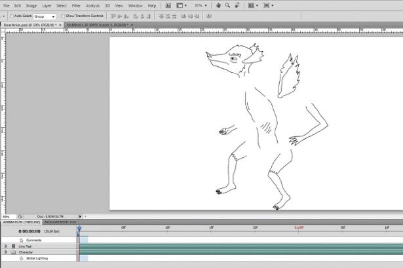Open the Analysis menu
Screen dimensions: 403x268
[x=93, y=5]
